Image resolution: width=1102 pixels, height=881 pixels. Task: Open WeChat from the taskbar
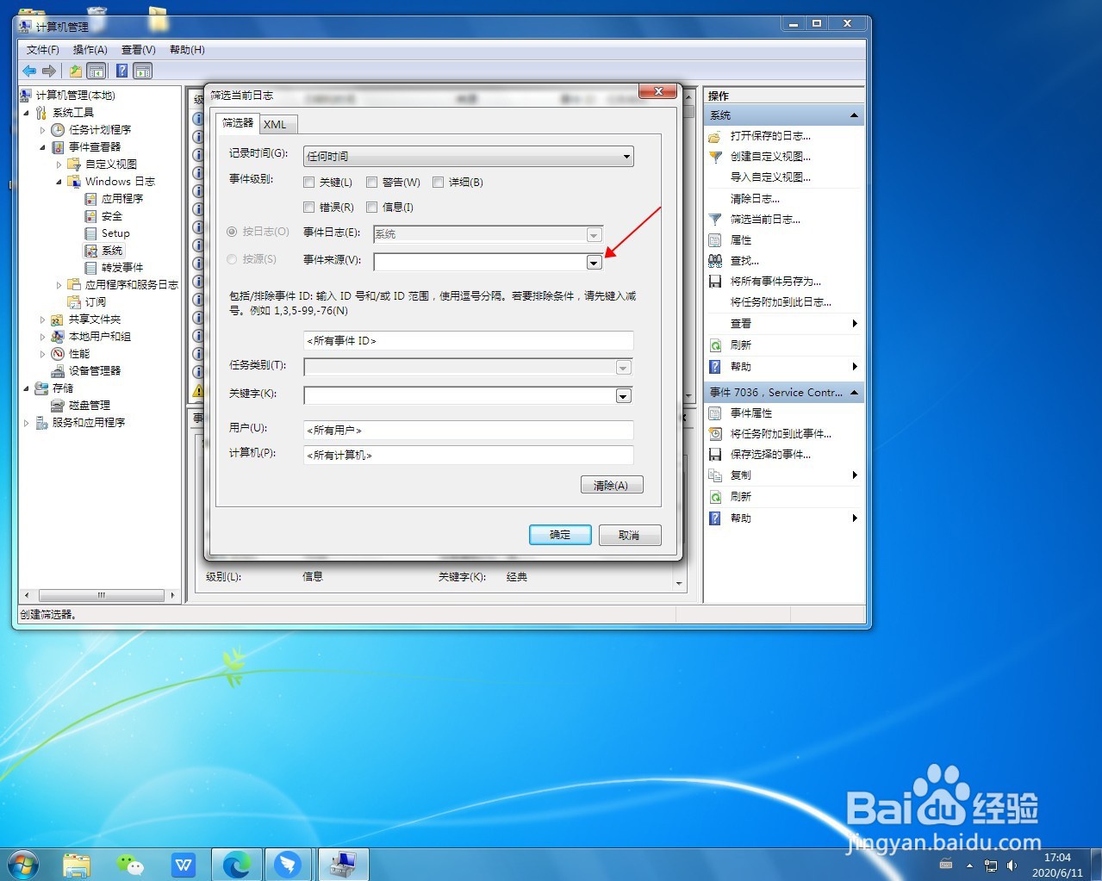(x=130, y=864)
